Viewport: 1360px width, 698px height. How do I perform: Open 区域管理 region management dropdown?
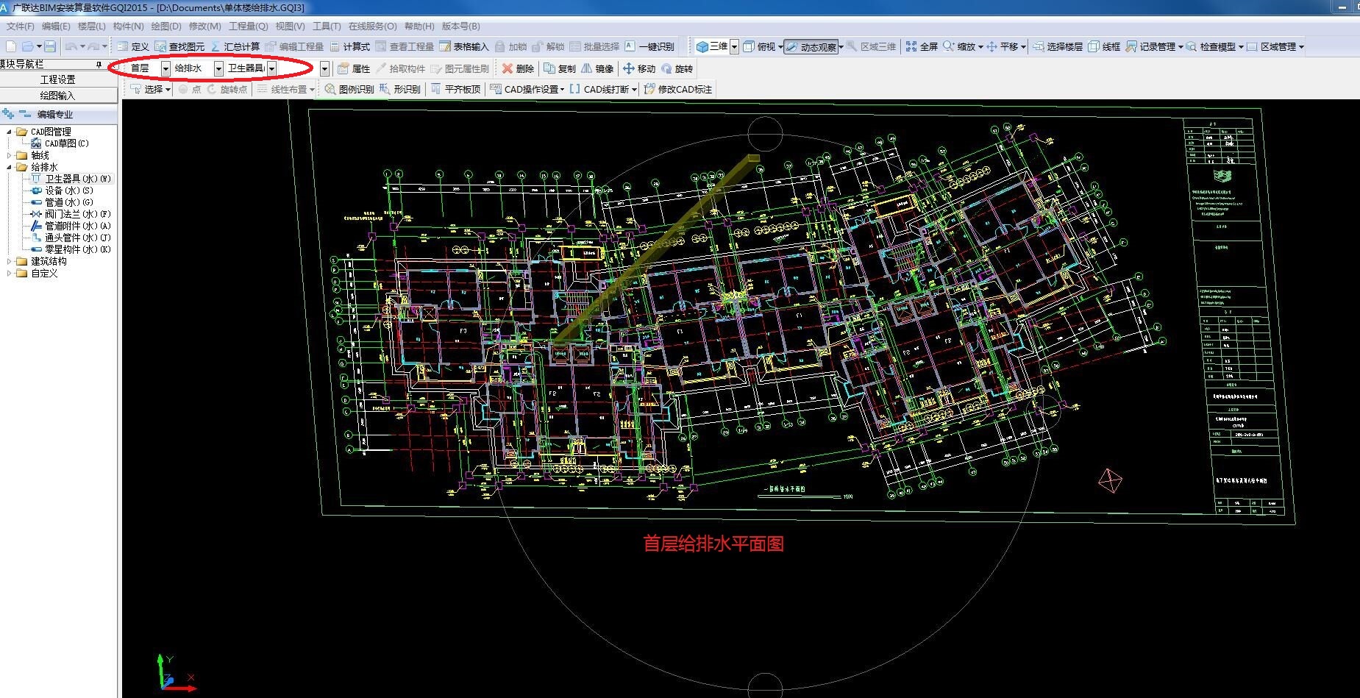[1301, 46]
